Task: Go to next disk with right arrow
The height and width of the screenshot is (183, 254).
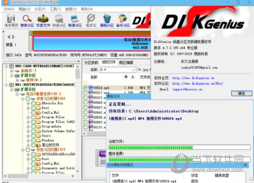Action: coord(13,37)
